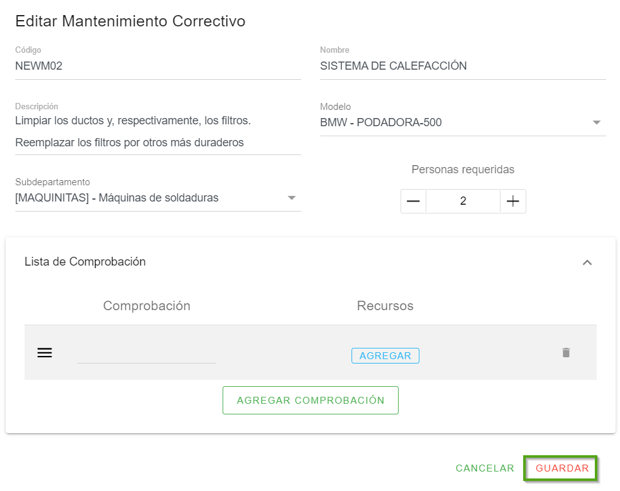Viewport: 620px width, 491px height.
Task: Click the Nombre field with SISTEMA DE CALEFACCIÓN
Action: pyautogui.click(x=462, y=66)
